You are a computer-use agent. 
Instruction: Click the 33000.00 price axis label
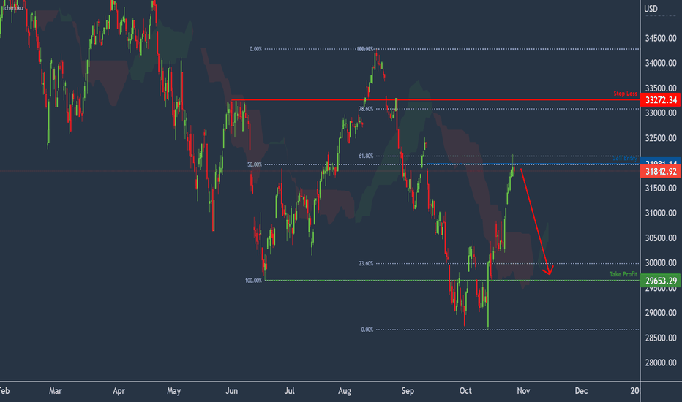661,113
